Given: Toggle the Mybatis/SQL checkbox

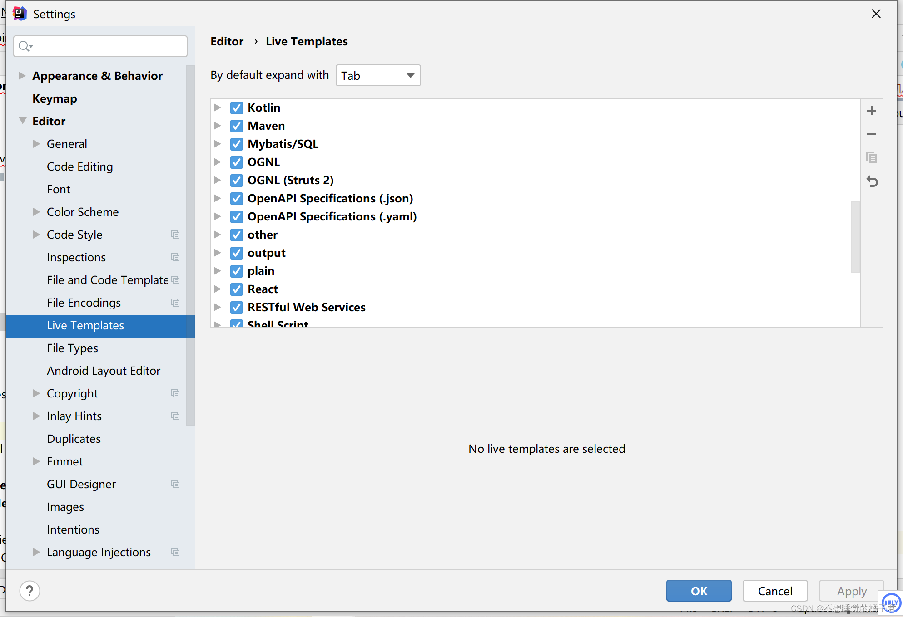Looking at the screenshot, I should click(236, 144).
